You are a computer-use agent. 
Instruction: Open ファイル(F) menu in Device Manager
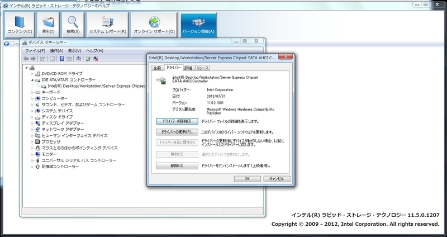[x=35, y=51]
